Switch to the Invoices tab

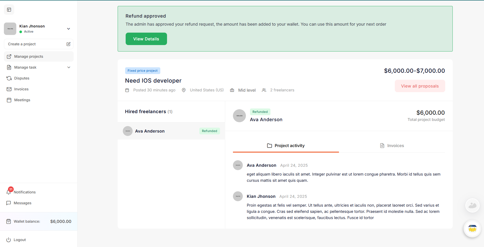(392, 146)
